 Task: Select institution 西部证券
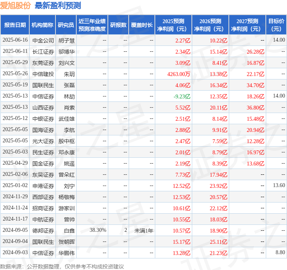(43, 197)
